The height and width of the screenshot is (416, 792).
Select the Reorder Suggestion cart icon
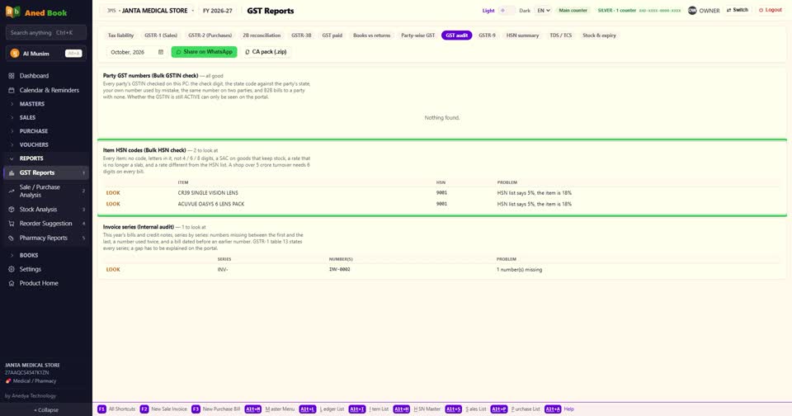point(11,224)
